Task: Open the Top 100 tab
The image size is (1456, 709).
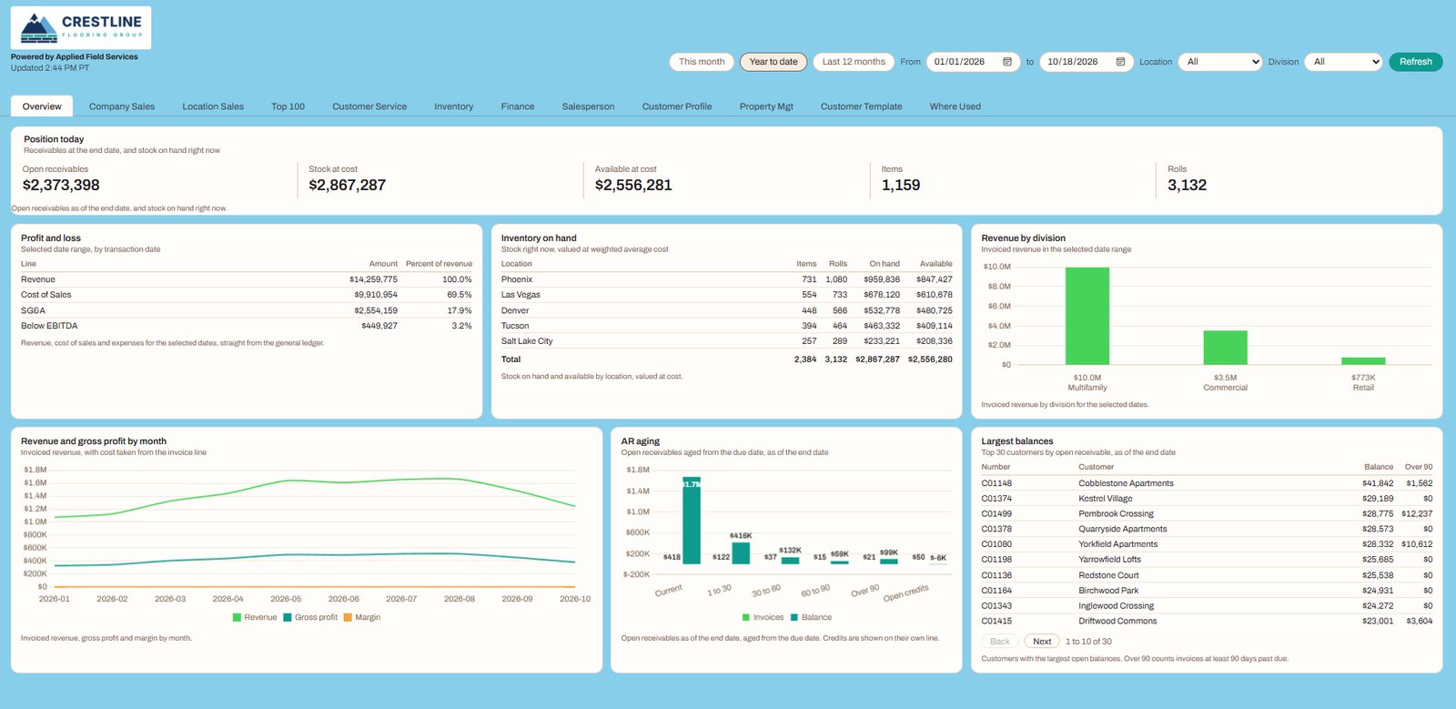Action: (288, 106)
